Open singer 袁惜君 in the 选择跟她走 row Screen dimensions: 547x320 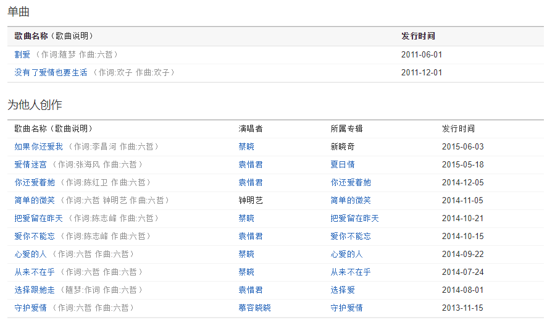pos(251,290)
